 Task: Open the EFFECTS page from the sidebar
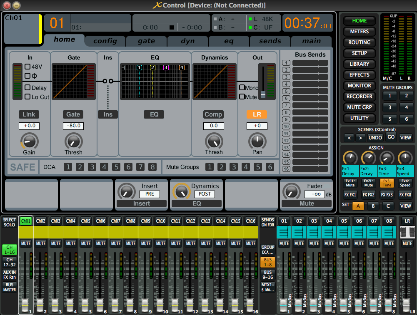pos(359,74)
